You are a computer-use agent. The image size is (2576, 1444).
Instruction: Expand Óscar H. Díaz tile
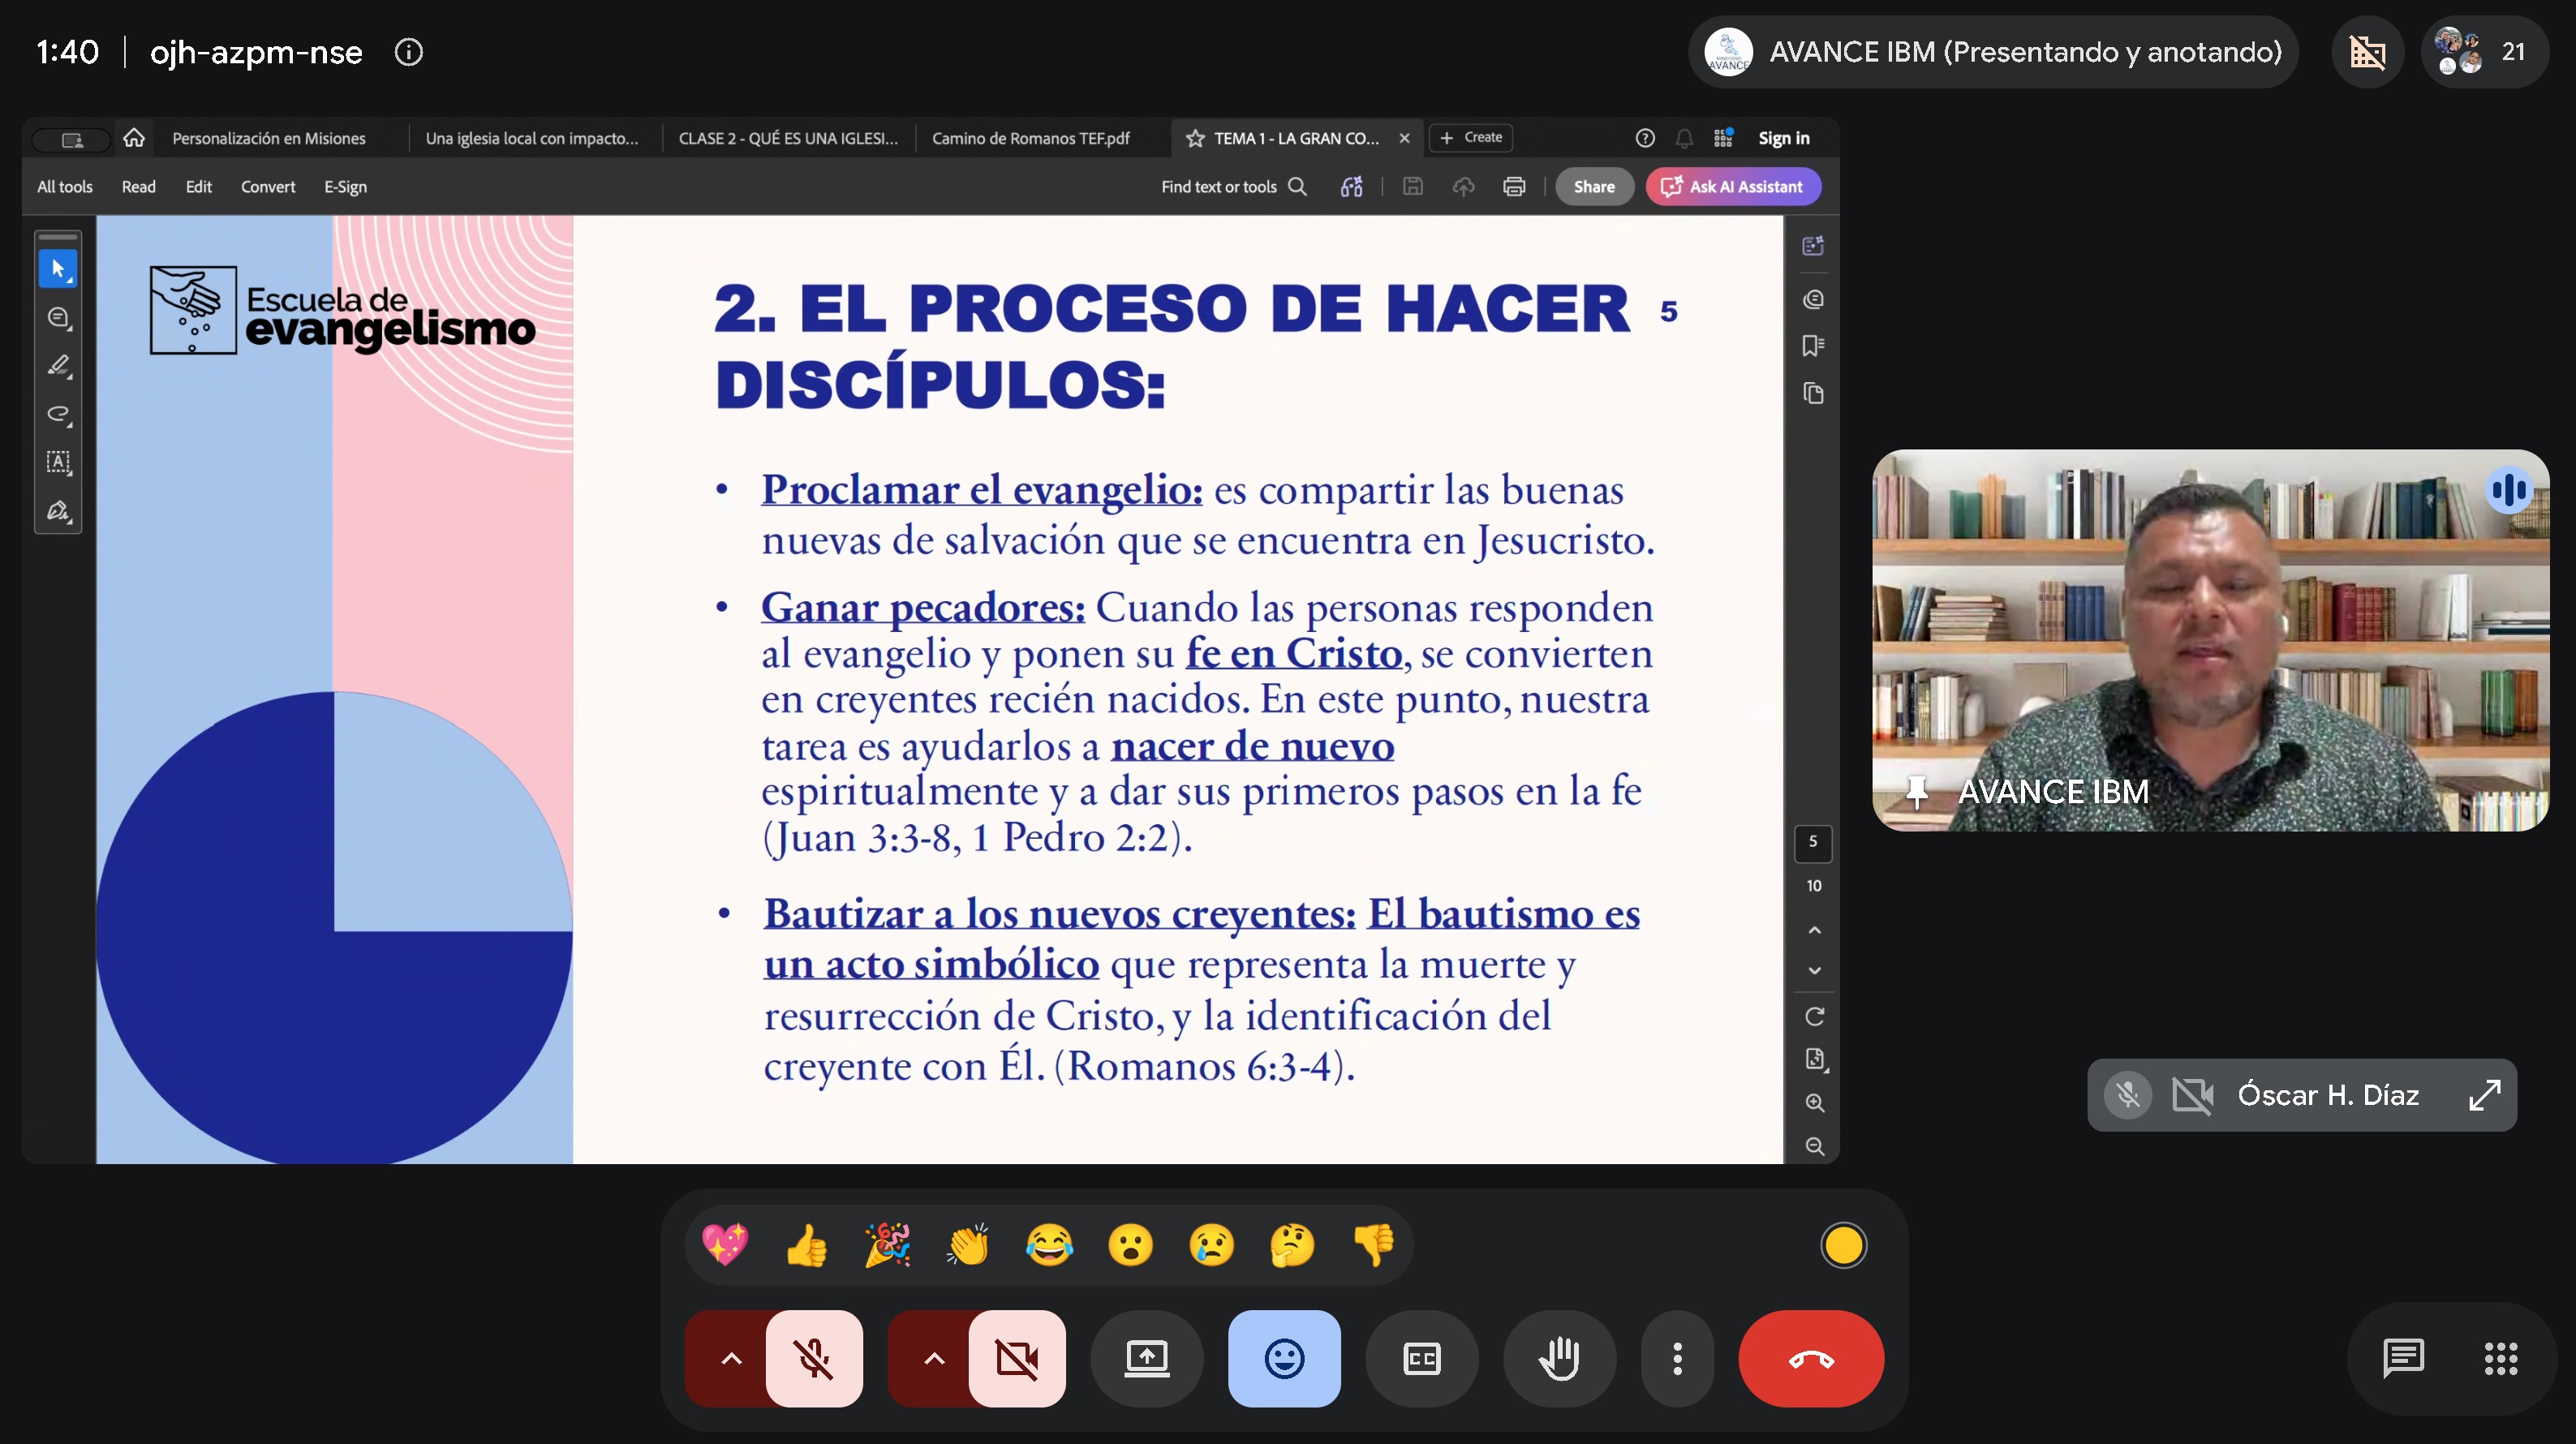(2484, 1095)
